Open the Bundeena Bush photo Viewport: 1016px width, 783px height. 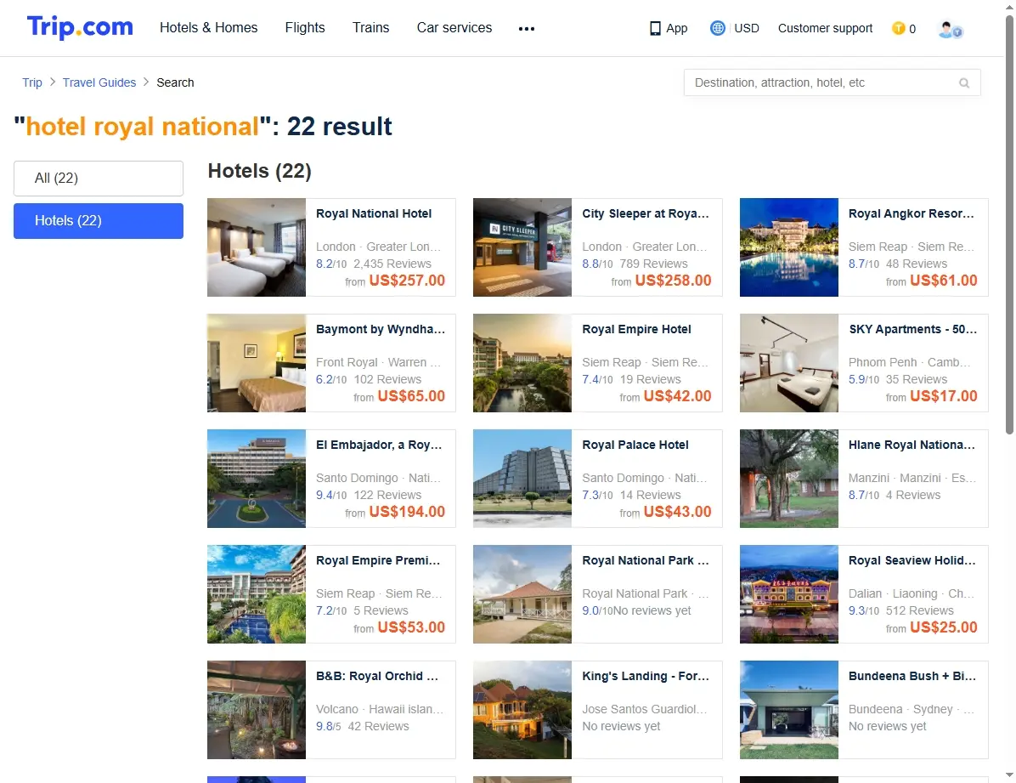point(789,710)
